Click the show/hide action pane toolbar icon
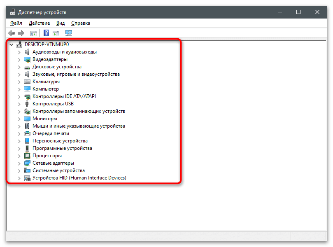Viewport: 333px width, 247px height. pyautogui.click(x=56, y=33)
